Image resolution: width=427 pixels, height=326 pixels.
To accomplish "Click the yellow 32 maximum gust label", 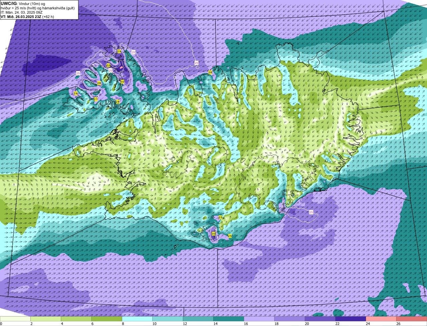I will click(108, 65).
